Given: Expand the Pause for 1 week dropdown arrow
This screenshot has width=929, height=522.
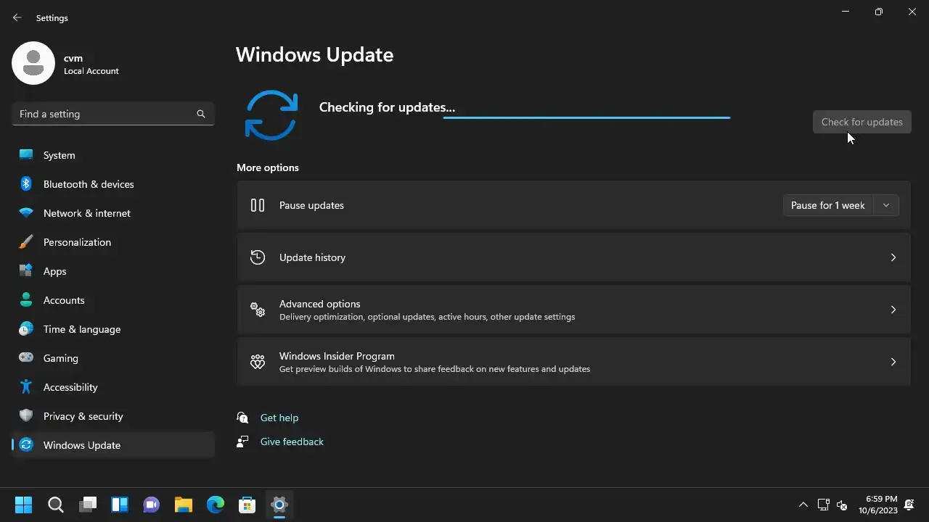Looking at the screenshot, I should pos(886,205).
